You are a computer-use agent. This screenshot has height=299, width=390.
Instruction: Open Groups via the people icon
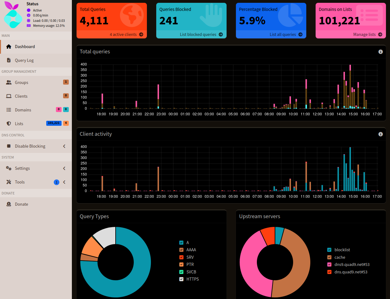coord(8,82)
